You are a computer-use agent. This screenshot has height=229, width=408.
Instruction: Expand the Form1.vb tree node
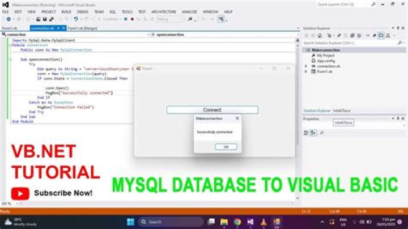tap(306, 71)
